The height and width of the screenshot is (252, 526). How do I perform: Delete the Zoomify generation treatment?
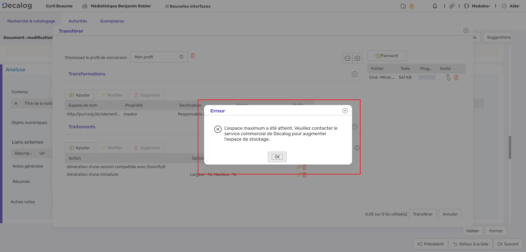(304, 167)
